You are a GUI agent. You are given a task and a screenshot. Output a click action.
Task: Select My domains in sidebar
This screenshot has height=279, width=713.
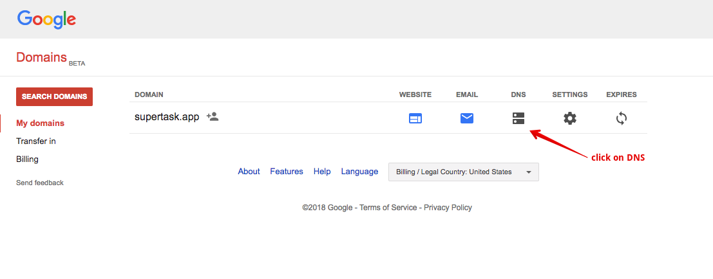(x=40, y=123)
